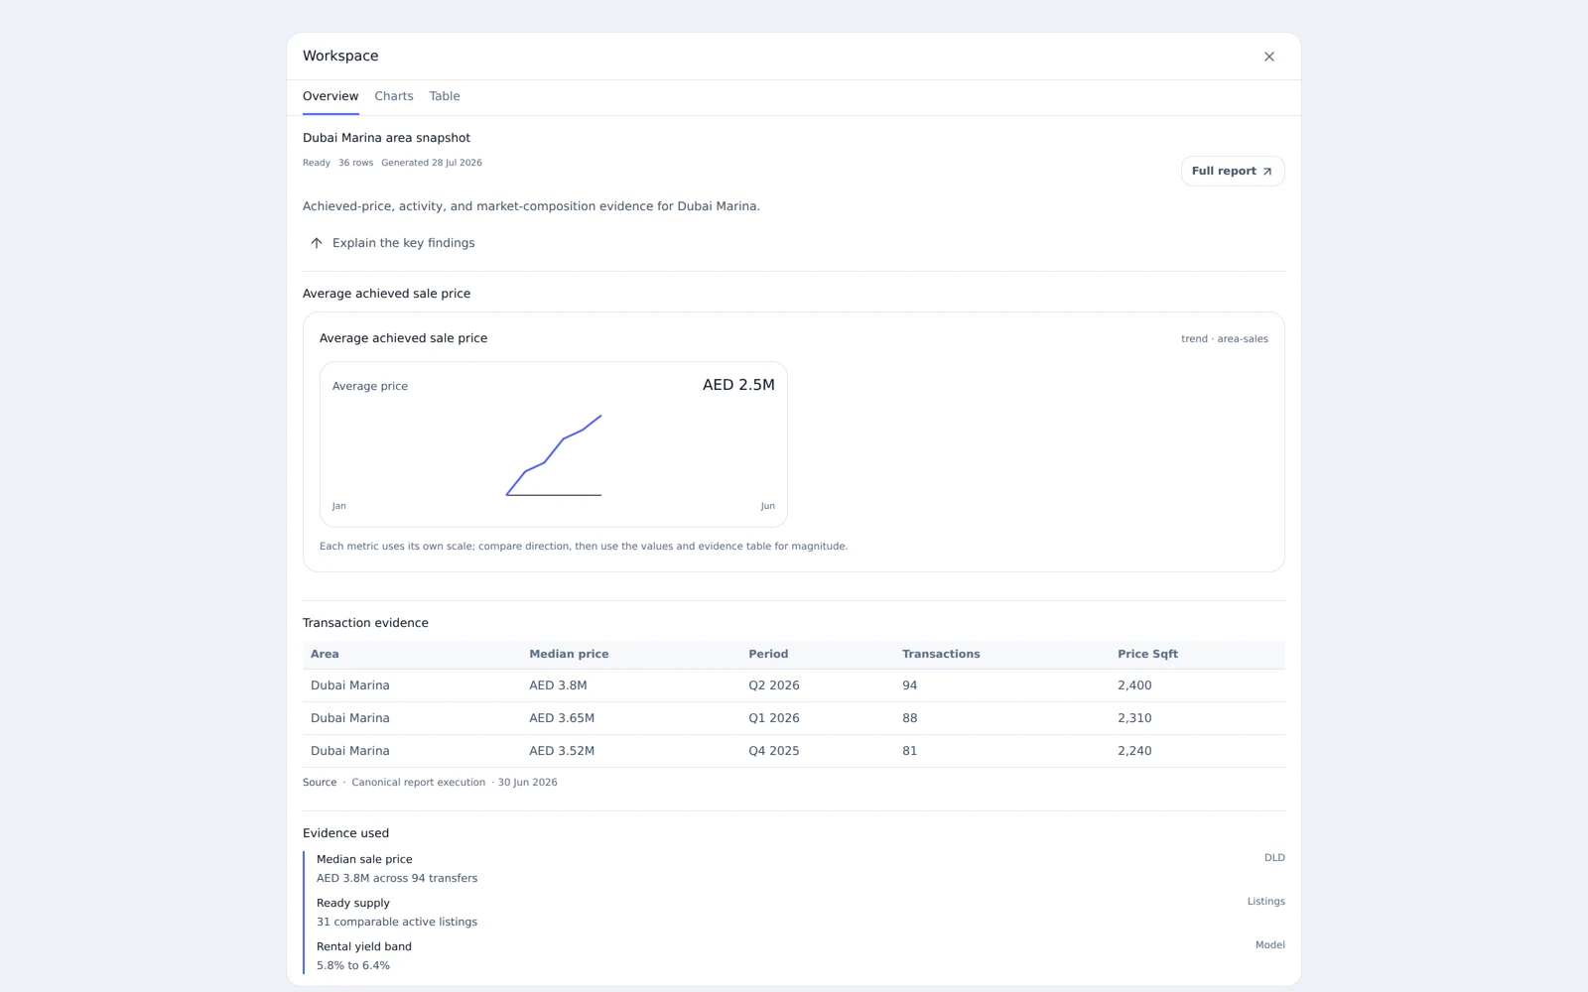
Task: Click the Generated 28 Jul 2026 text
Action: point(432,163)
